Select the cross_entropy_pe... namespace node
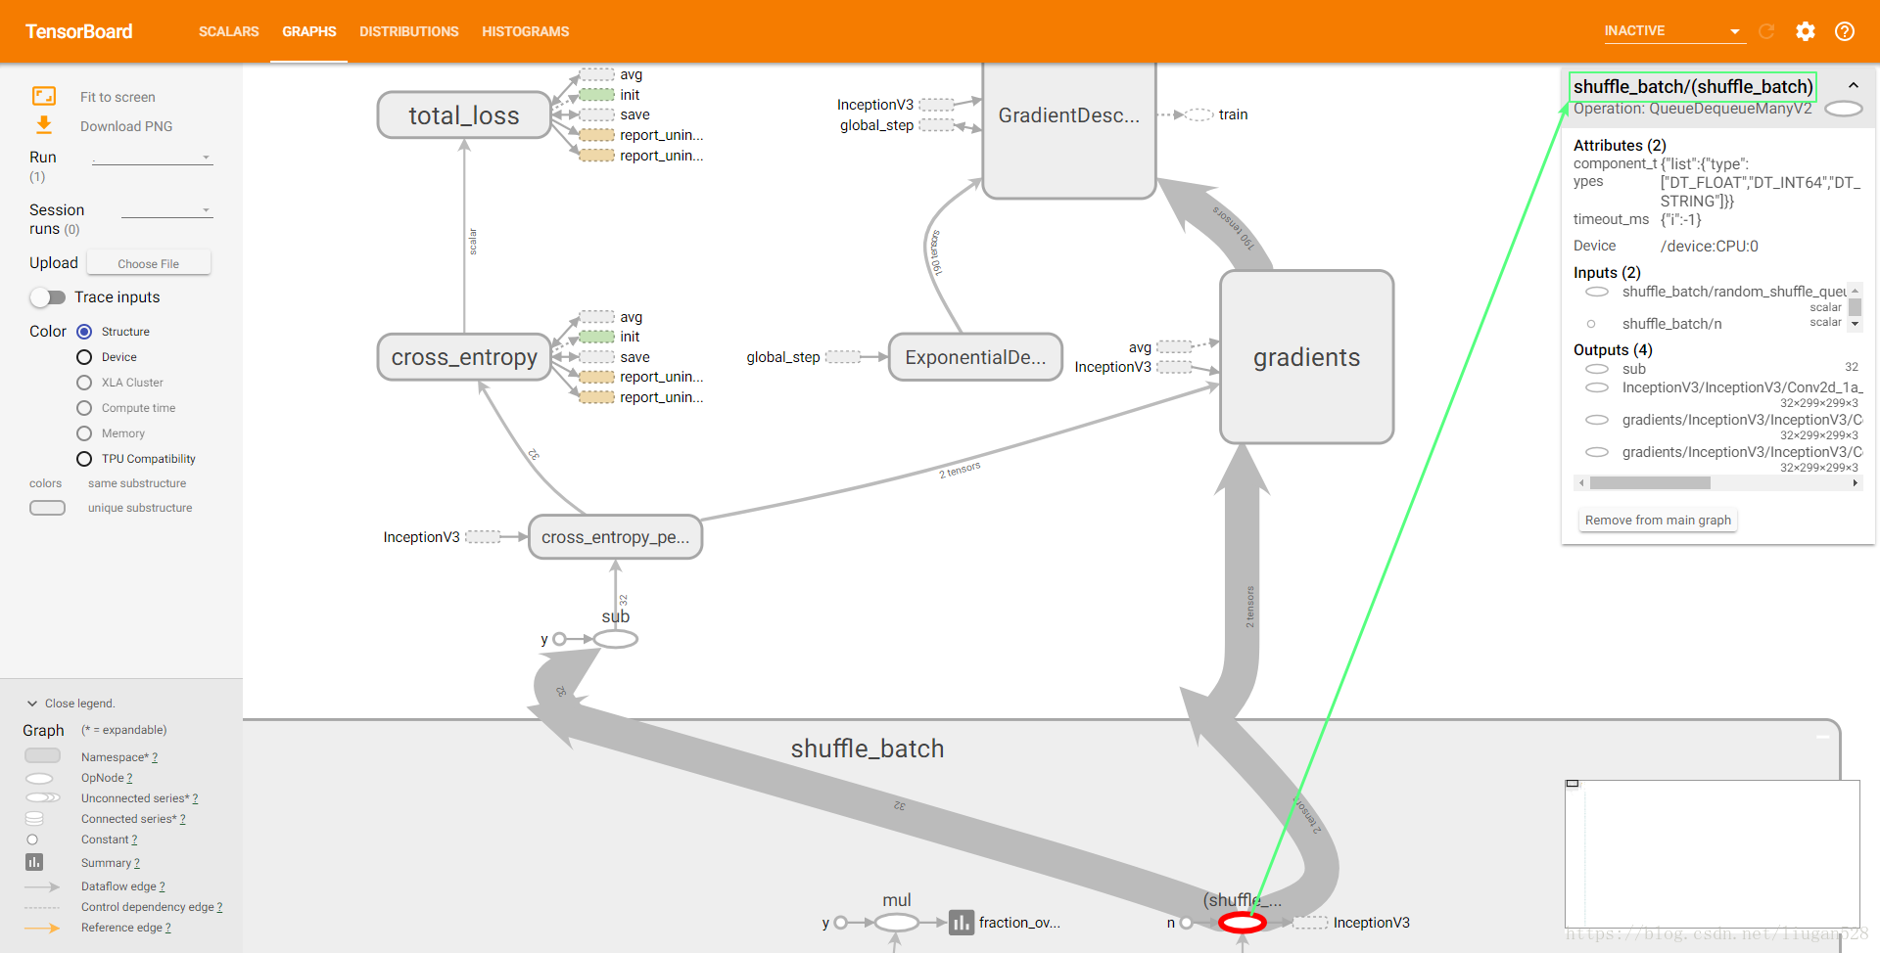The image size is (1880, 953). 616,537
